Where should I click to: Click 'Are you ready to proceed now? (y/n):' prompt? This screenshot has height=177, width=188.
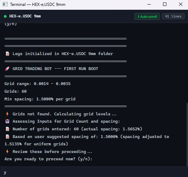click(48, 159)
